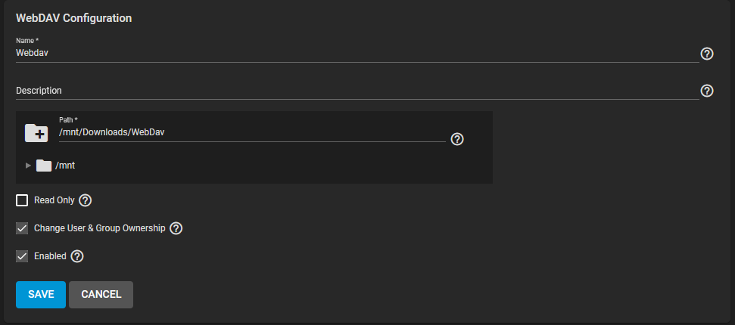
Task: Uncheck the Change User & Group Ownership box
Action: point(22,228)
